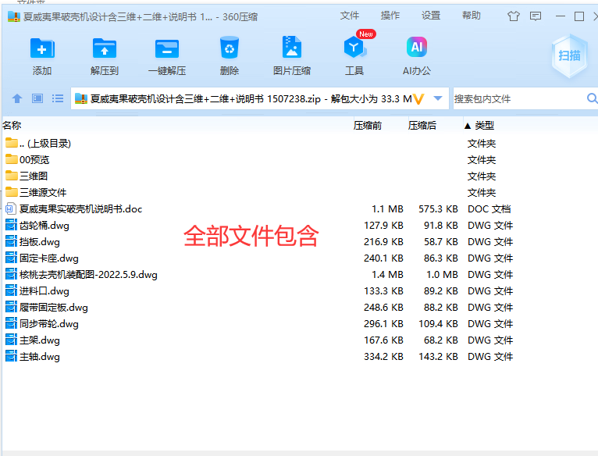This screenshot has width=598, height=456.
Task: Select the file name 主架.dwg
Action: (40, 340)
